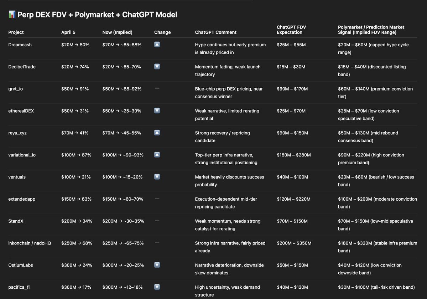Click the dash change marker in extendedapp row
The height and width of the screenshot is (299, 427).
[x=157, y=199]
